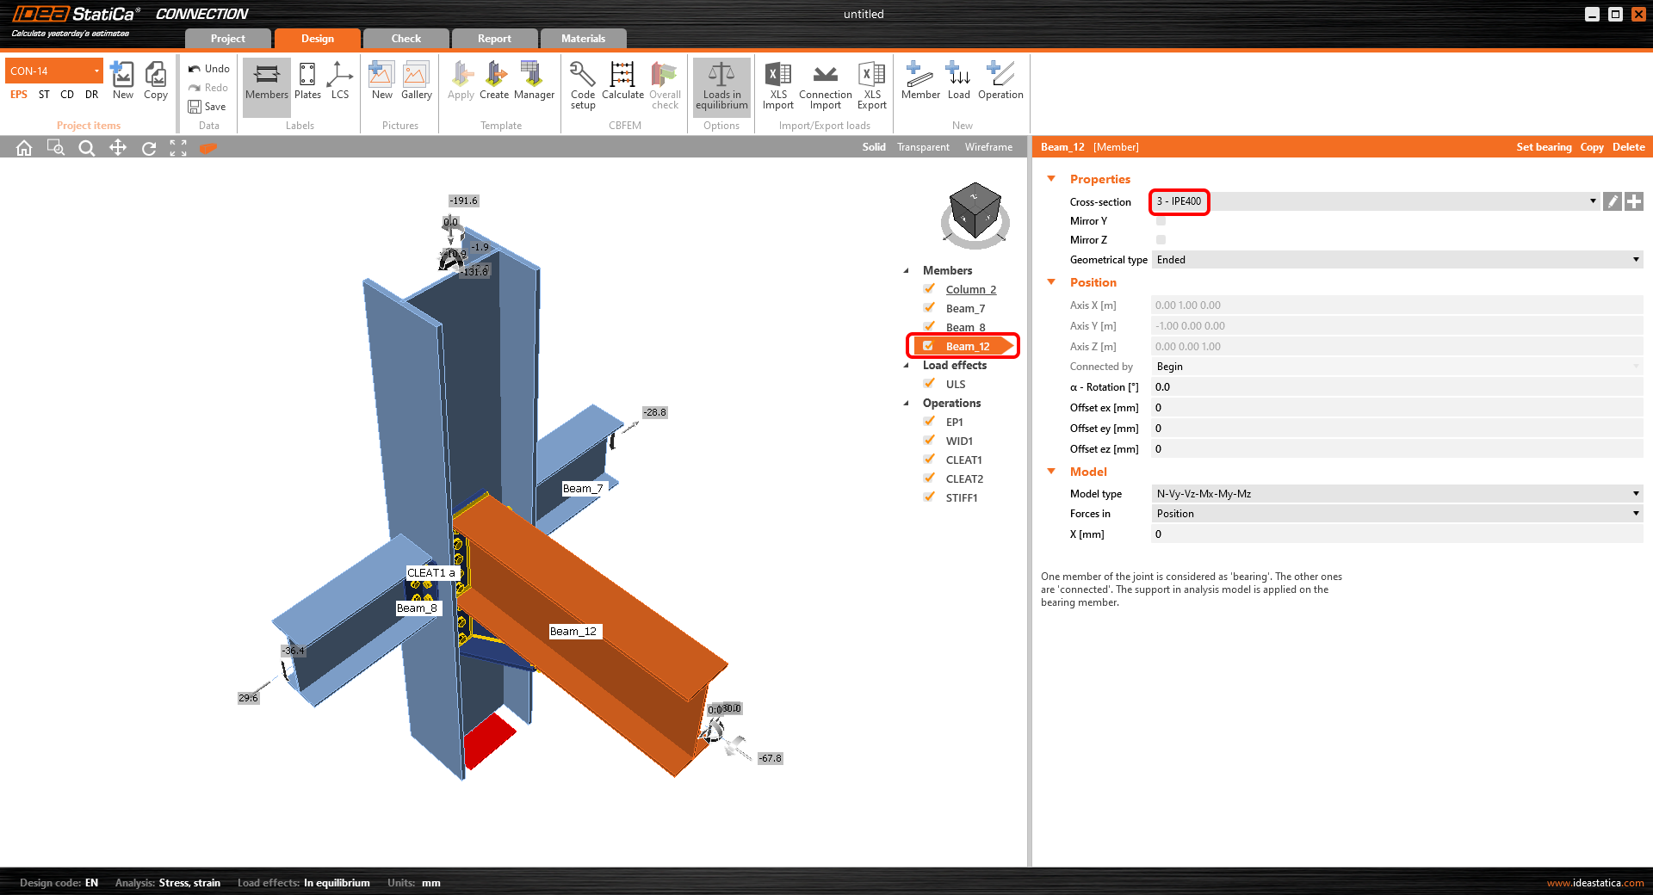The height and width of the screenshot is (895, 1653).
Task: Collapse the Position section
Action: 1051,282
